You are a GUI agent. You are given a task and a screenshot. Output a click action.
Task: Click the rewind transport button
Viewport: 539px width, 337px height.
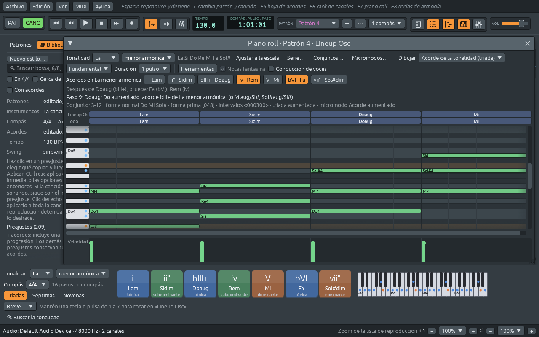coord(71,24)
